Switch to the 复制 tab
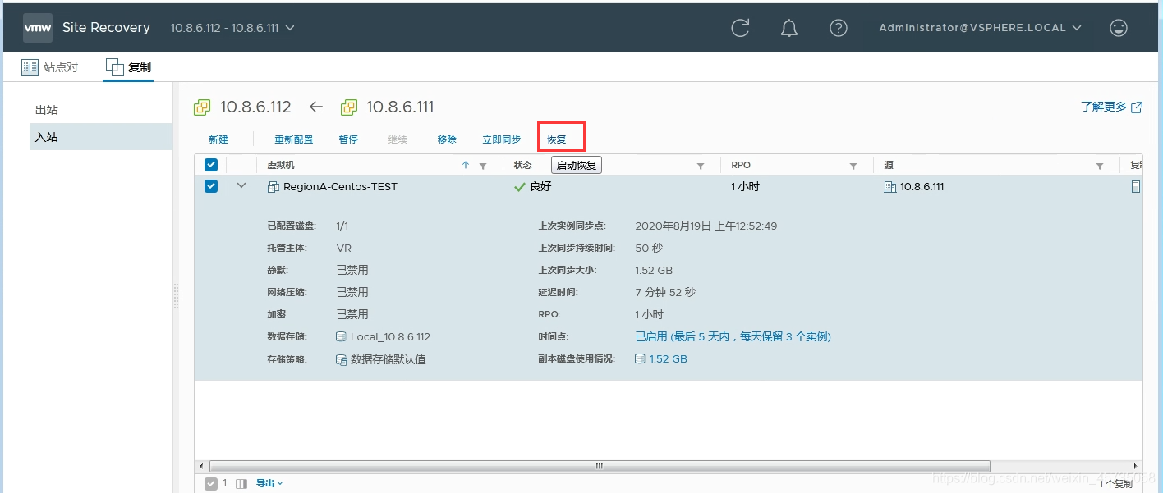1163x493 pixels. [x=128, y=67]
